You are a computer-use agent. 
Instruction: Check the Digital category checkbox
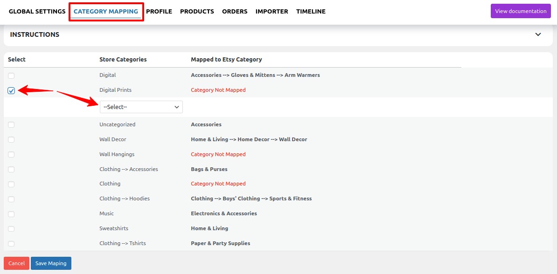11,75
